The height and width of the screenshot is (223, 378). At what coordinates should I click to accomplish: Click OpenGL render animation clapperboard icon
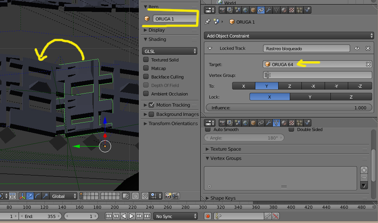tap(176, 196)
